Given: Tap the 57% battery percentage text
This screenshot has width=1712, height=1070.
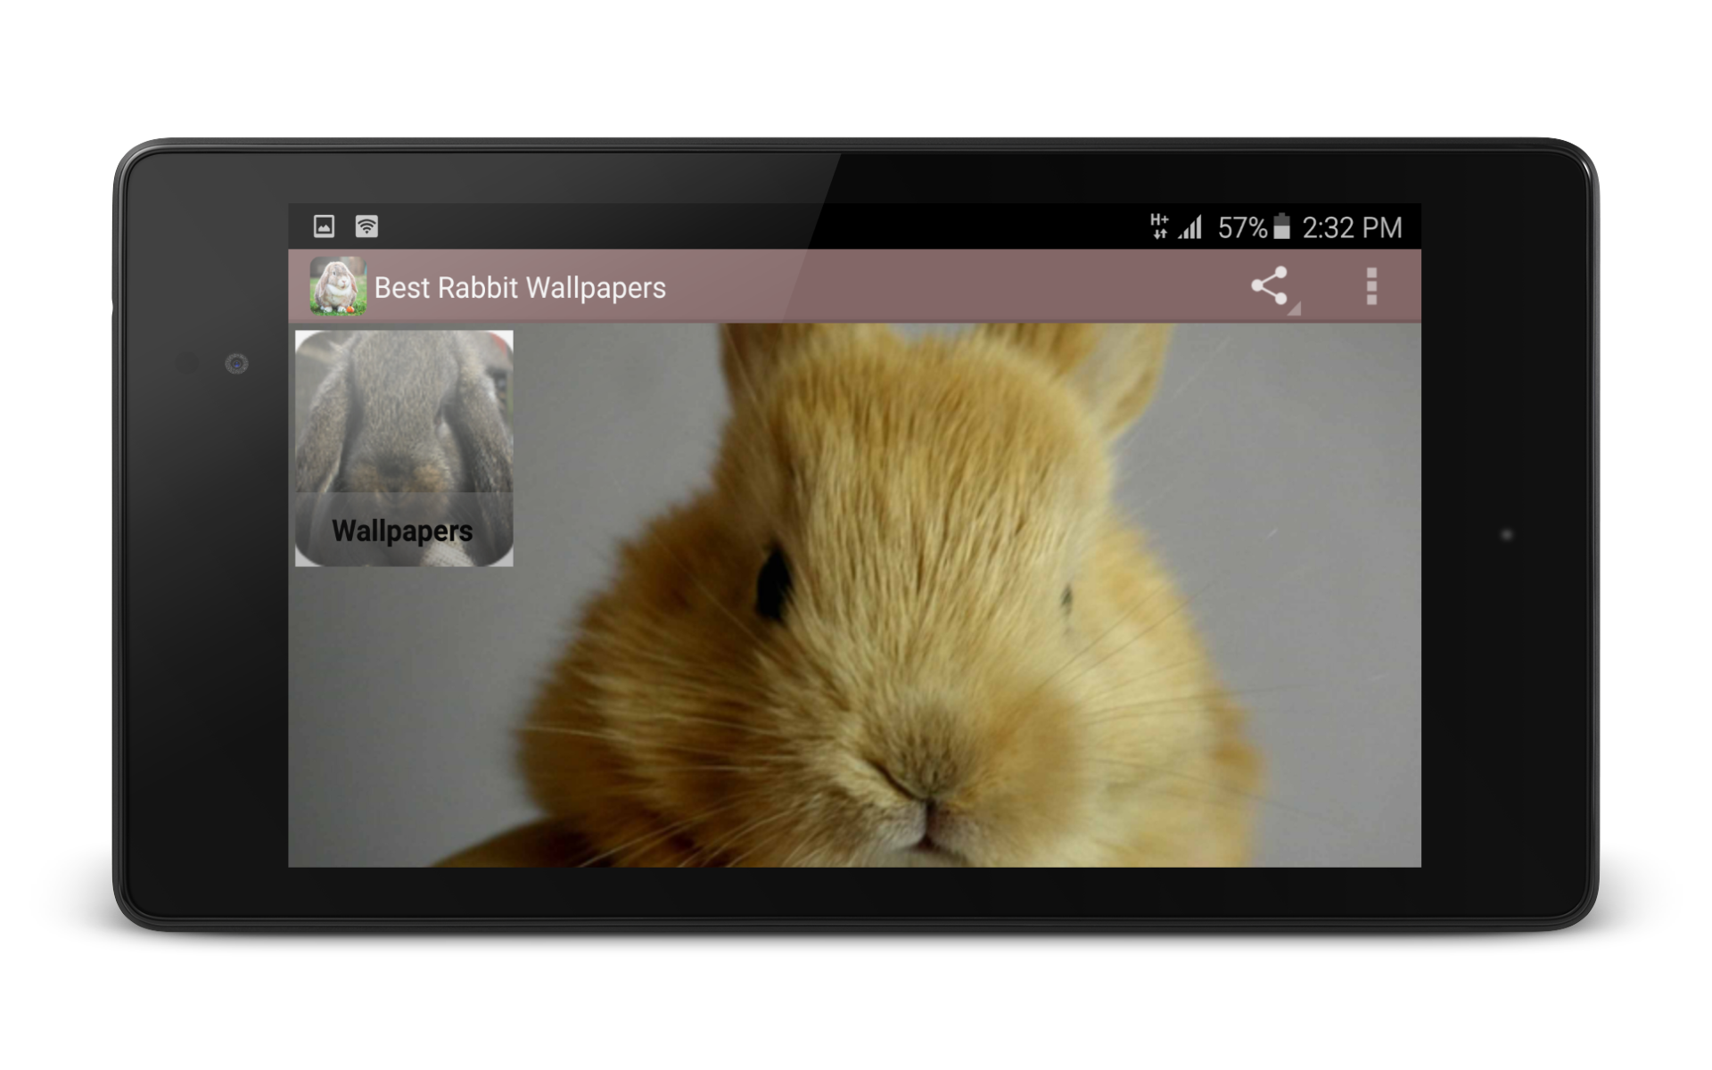Looking at the screenshot, I should (x=1241, y=227).
